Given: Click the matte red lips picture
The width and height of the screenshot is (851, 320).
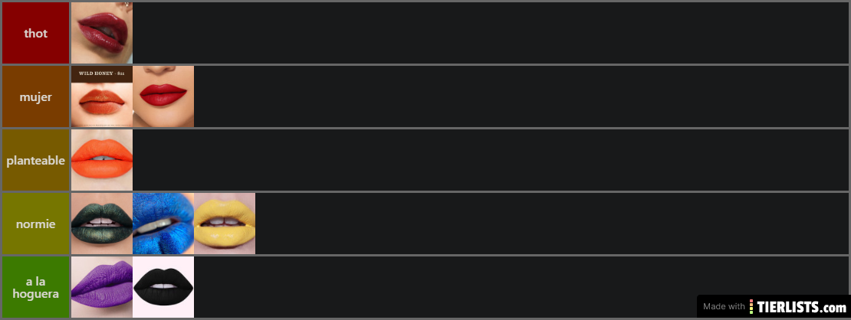Looking at the screenshot, I should 163,96.
